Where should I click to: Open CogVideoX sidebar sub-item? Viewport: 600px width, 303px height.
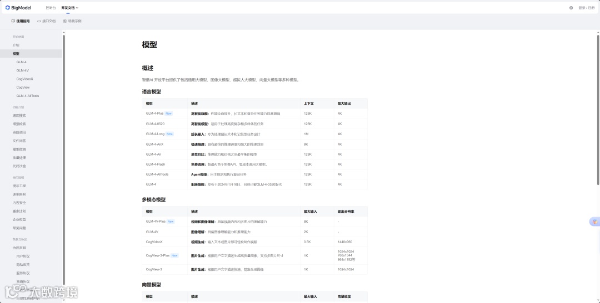click(x=25, y=79)
